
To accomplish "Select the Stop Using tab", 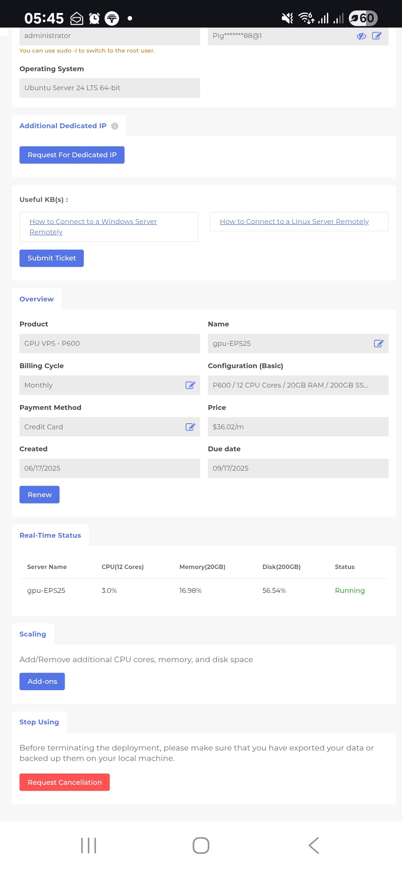I will click(39, 722).
